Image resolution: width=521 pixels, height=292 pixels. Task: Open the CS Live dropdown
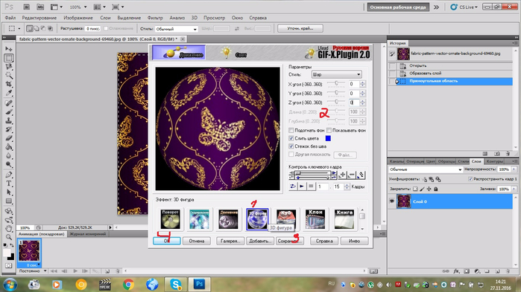point(464,7)
